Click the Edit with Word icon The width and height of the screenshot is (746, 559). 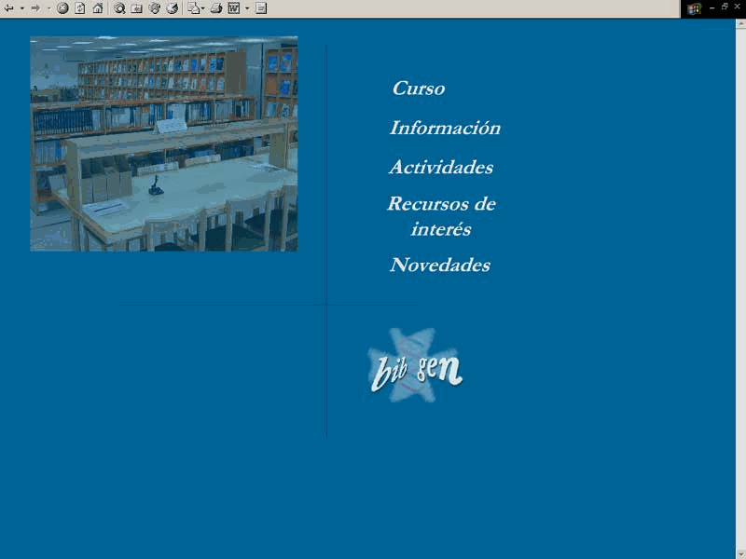tap(233, 8)
